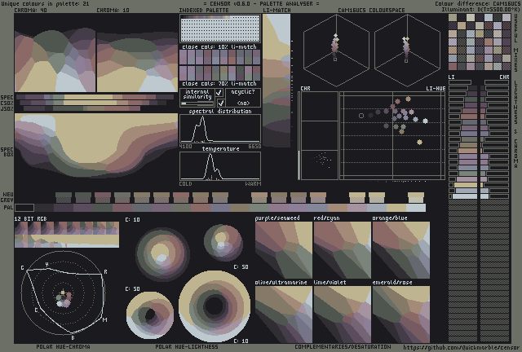The width and height of the screenshot is (522, 352).
Task: Click the emerald/rose thumbnail
Action: 401,314
